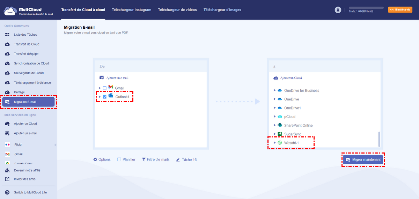The height and width of the screenshot is (199, 419).
Task: Click Devenir notre affilié link
Action: pos(27,170)
